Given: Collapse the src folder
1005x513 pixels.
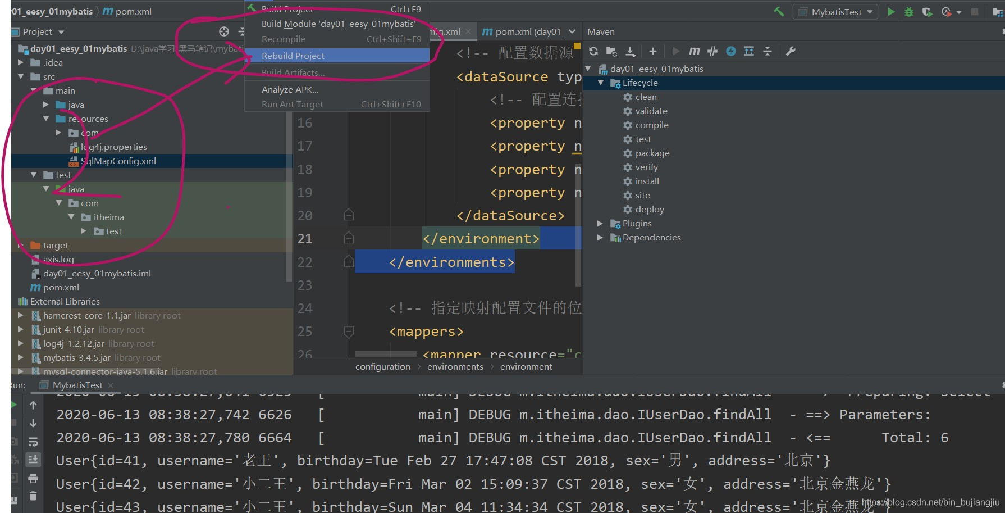Looking at the screenshot, I should (21, 76).
